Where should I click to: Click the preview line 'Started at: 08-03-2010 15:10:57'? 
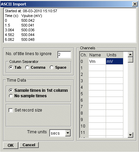[31, 11]
